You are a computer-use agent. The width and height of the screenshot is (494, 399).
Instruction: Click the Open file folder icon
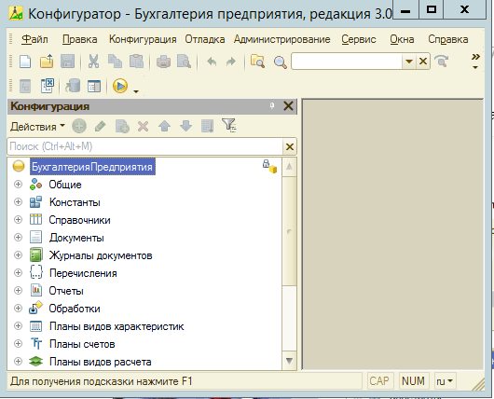tap(47, 62)
